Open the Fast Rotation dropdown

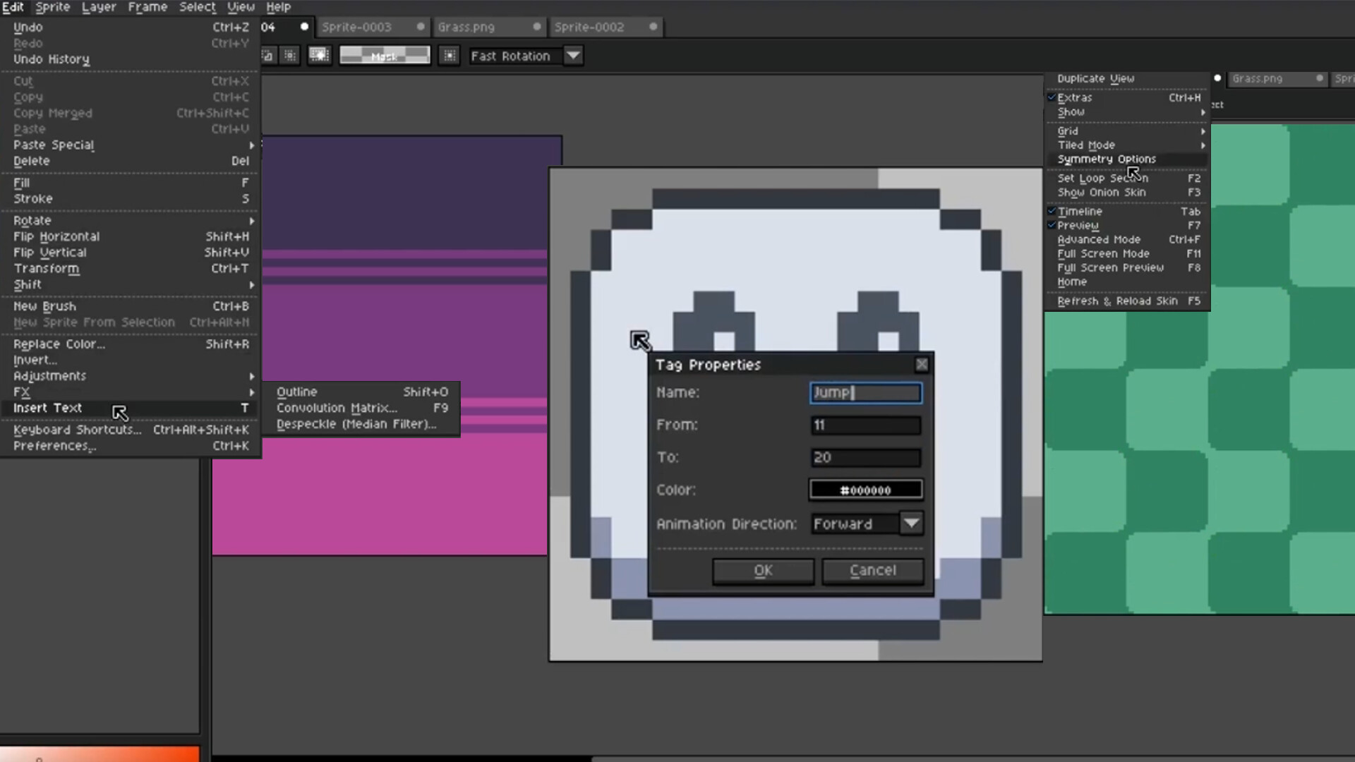pyautogui.click(x=573, y=56)
